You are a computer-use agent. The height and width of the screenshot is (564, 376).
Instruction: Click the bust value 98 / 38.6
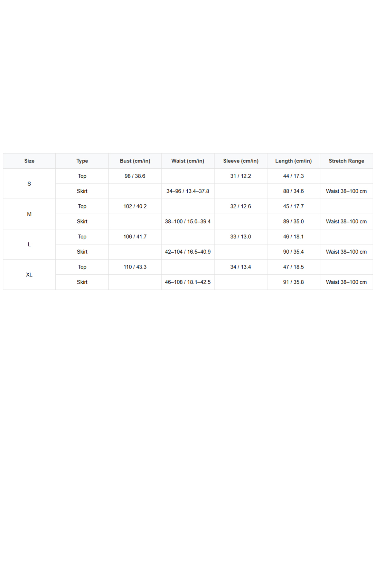click(135, 176)
